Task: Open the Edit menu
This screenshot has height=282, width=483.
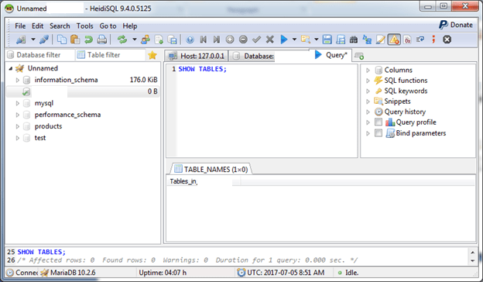Action: click(38, 26)
